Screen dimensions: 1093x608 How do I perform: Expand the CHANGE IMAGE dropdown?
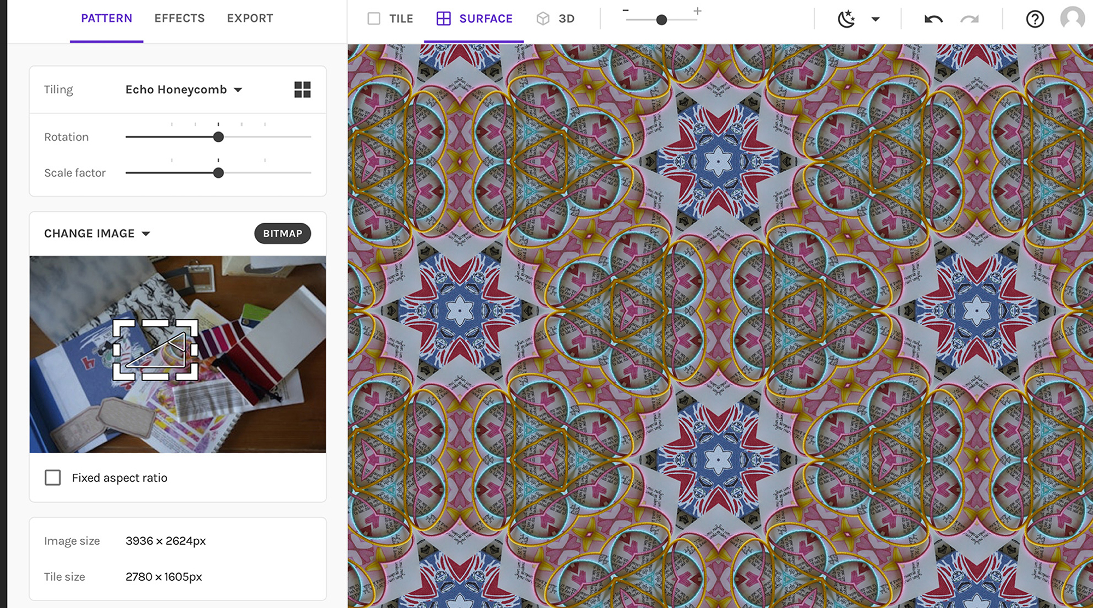coord(97,234)
